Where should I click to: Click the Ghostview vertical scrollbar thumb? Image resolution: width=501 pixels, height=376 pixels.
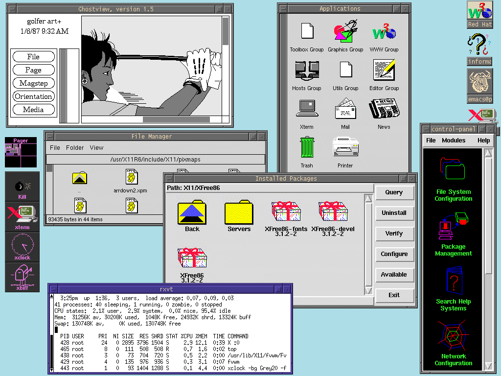(225, 31)
